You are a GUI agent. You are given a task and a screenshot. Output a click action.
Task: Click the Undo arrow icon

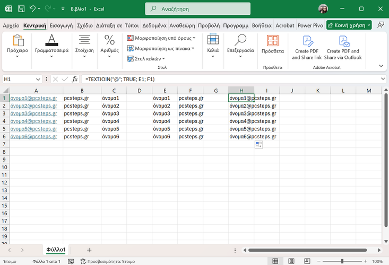[33, 9]
